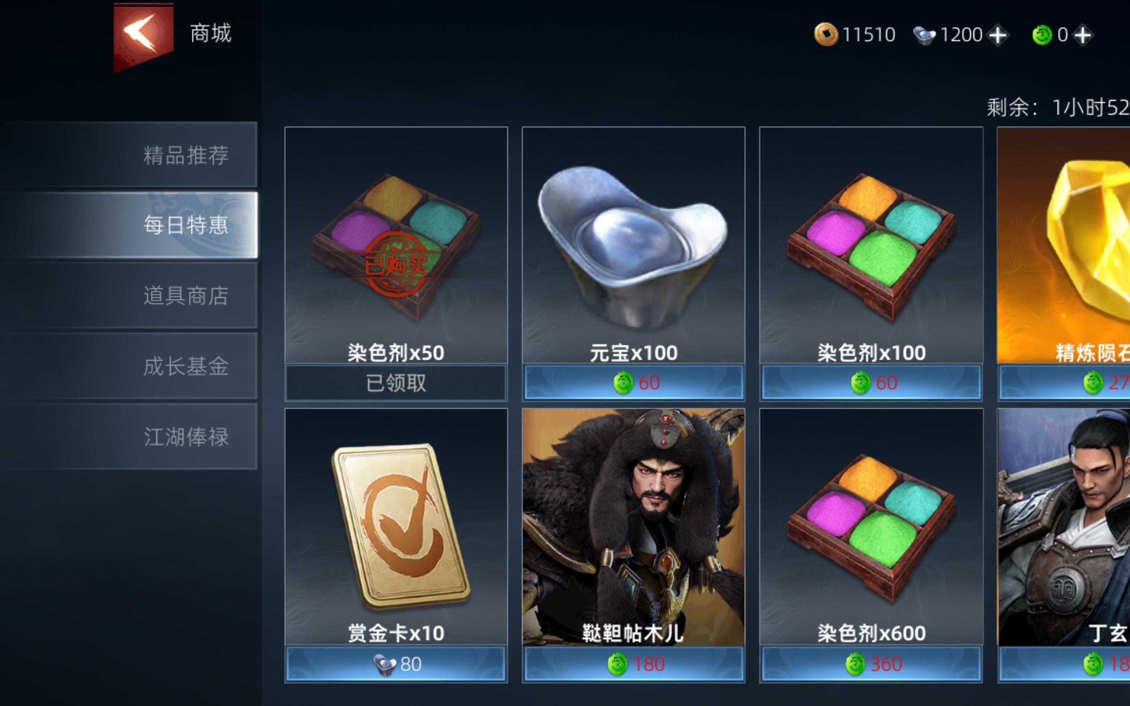Tap the green jade currency icon at top
Screen dimensions: 1130x706
tap(1042, 35)
